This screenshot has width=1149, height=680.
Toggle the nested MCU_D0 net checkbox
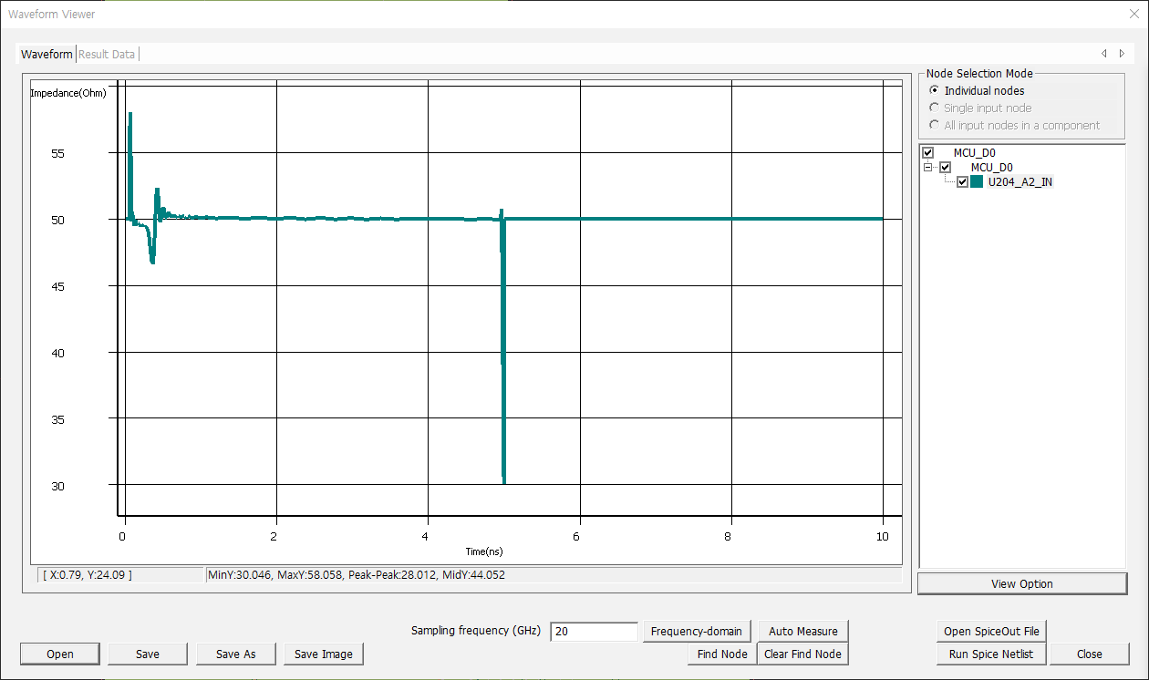pos(946,168)
